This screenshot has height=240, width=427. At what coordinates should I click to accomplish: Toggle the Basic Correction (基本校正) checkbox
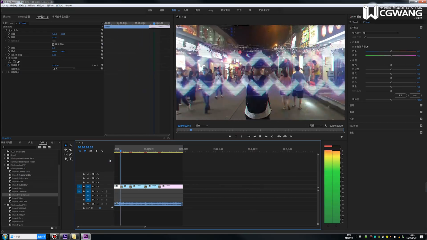421,27
